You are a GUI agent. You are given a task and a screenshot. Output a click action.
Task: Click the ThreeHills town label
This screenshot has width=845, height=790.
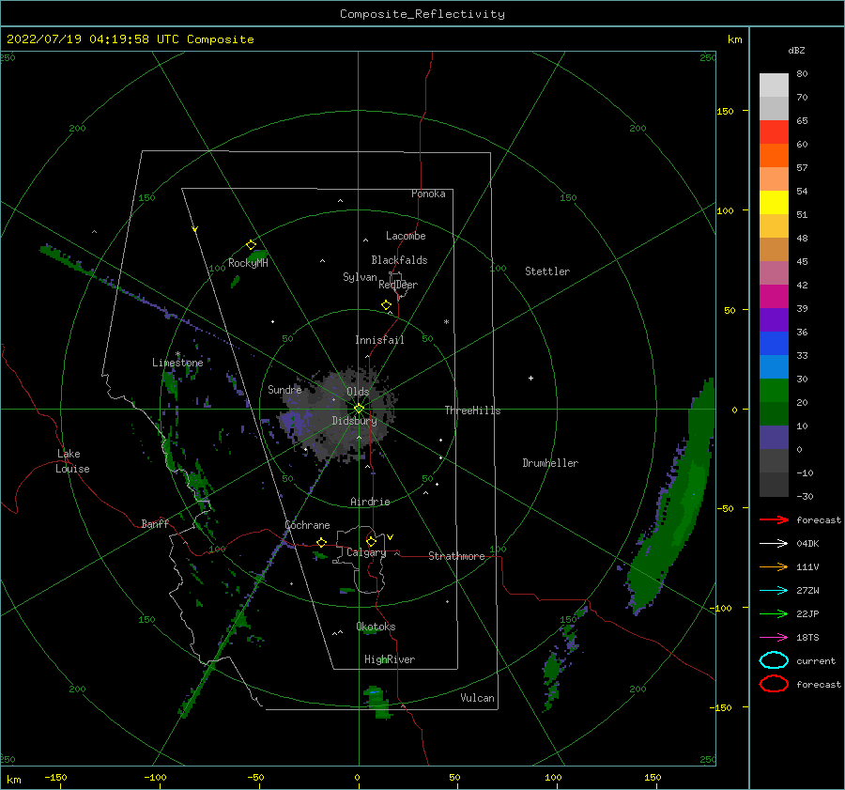[x=472, y=410]
